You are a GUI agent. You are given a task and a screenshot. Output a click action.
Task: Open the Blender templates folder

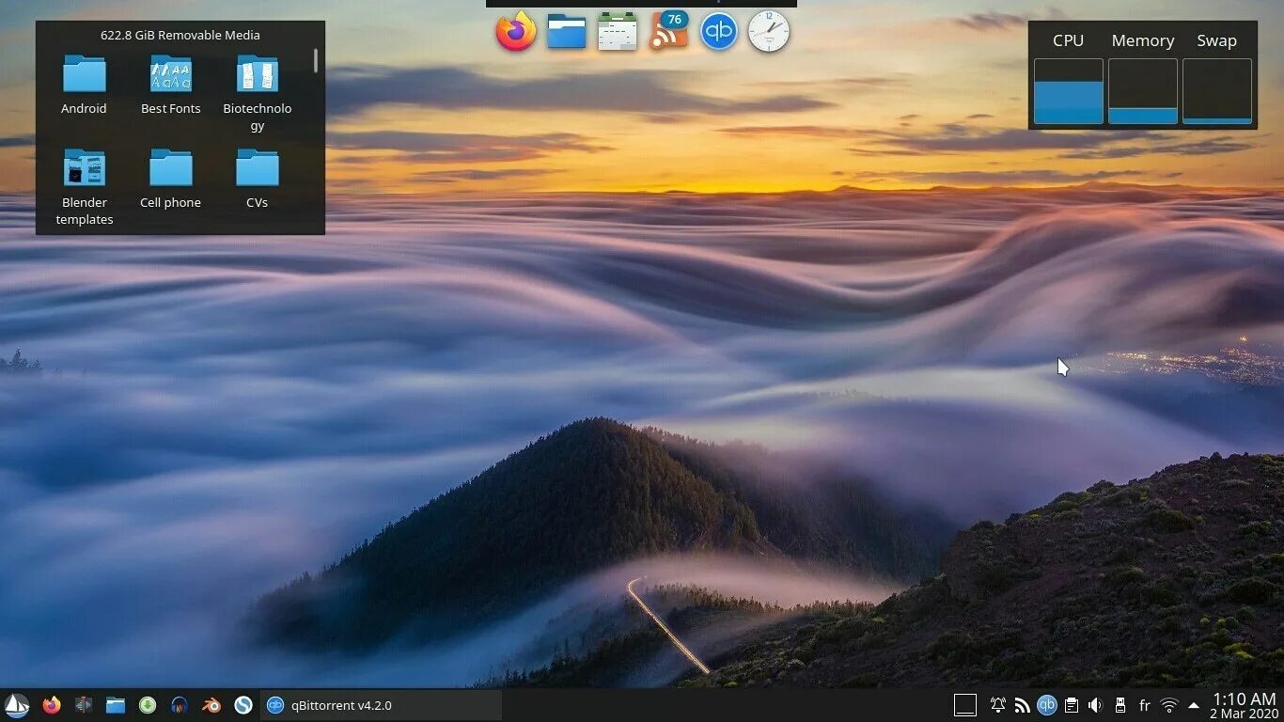(84, 187)
